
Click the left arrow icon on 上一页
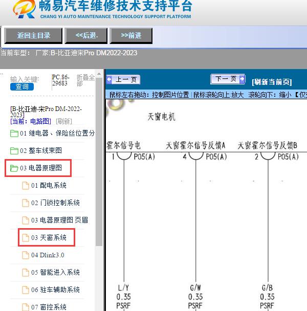[109, 79]
